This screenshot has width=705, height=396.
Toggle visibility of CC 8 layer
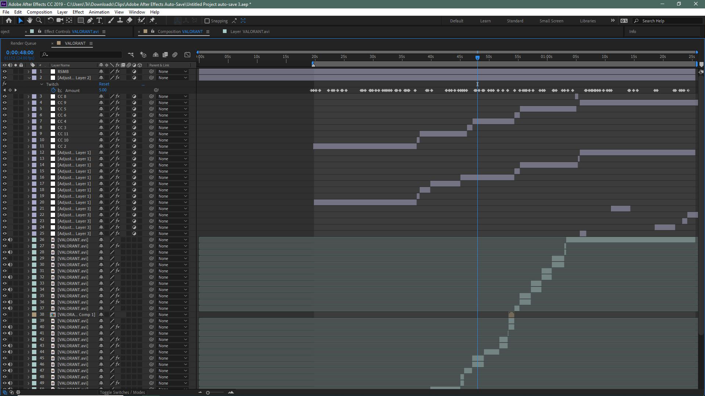click(5, 96)
